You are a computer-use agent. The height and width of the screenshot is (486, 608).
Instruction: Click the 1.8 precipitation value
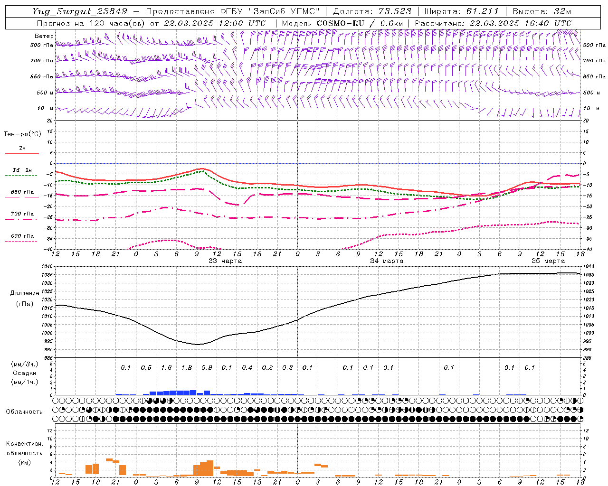[x=187, y=367]
